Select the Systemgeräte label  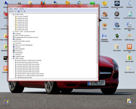point(19,53)
